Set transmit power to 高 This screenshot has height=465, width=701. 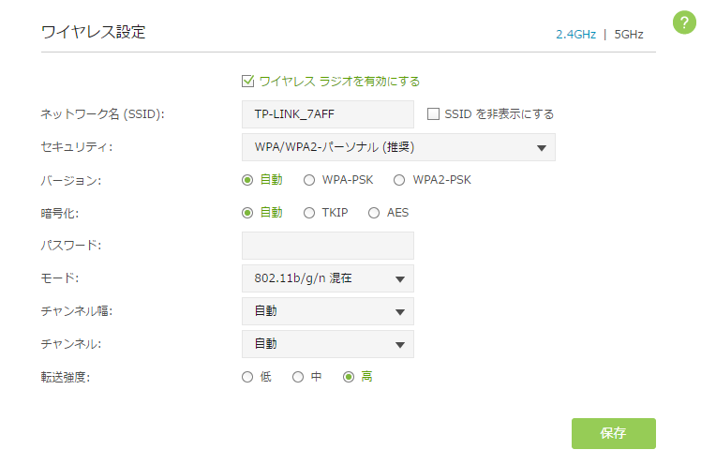pos(349,377)
